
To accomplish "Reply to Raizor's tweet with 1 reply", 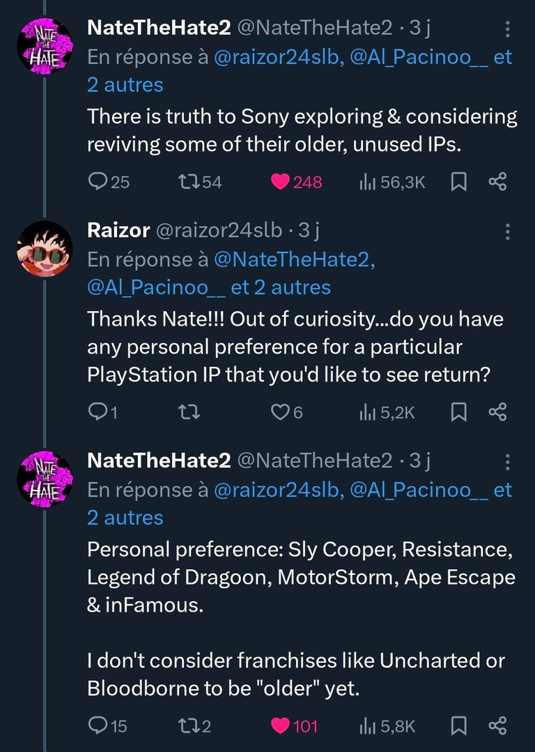I will pos(102,412).
